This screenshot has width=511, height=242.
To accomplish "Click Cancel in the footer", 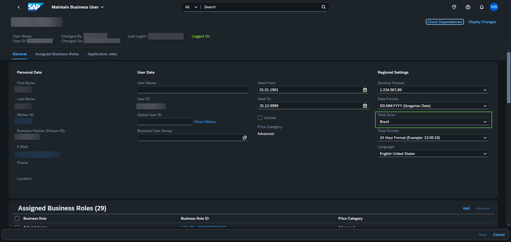I will (x=499, y=235).
